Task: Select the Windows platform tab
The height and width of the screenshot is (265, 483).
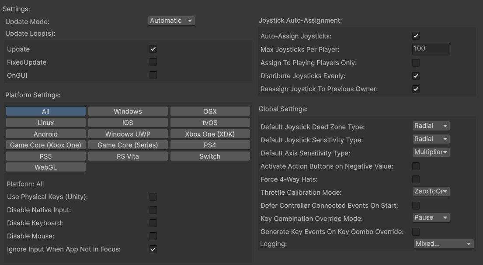Action: [128, 111]
